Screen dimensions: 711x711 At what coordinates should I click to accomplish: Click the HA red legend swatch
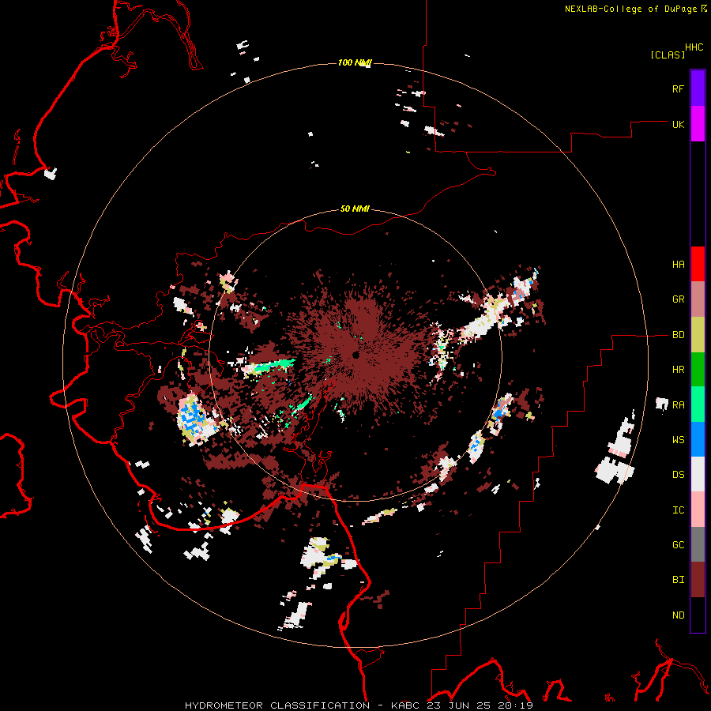tap(698, 264)
